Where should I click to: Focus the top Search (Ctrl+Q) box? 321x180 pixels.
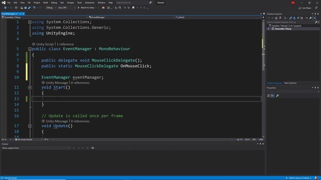click(134, 2)
